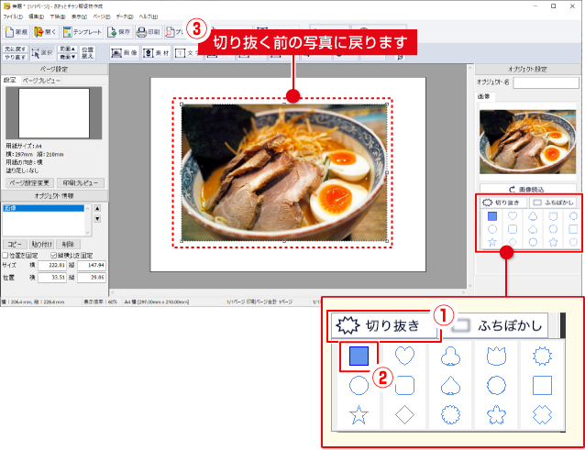Click the 削除 button
This screenshot has width=585, height=450.
[x=68, y=244]
